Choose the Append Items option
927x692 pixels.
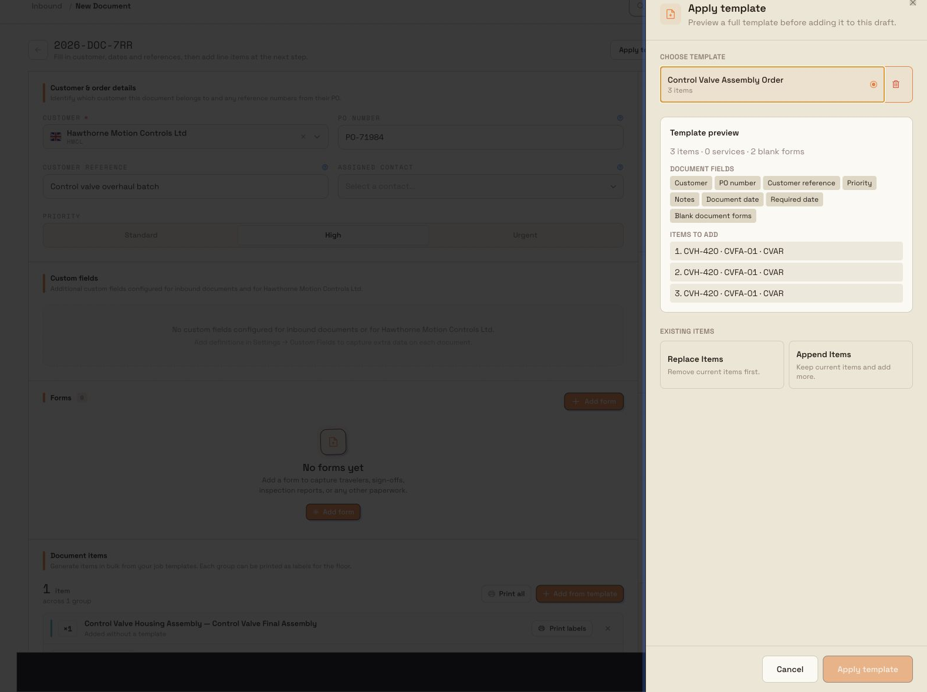click(850, 365)
